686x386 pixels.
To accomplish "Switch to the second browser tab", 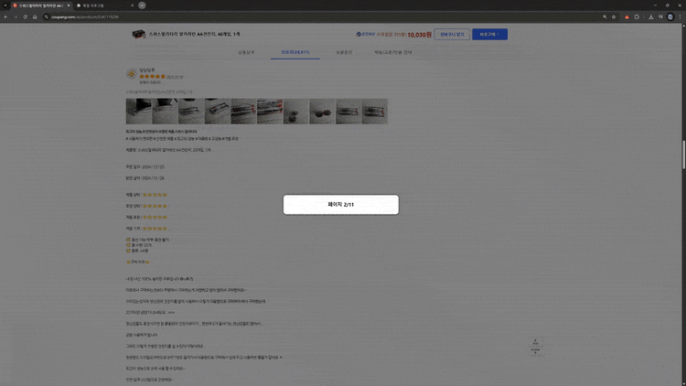I will click(104, 5).
